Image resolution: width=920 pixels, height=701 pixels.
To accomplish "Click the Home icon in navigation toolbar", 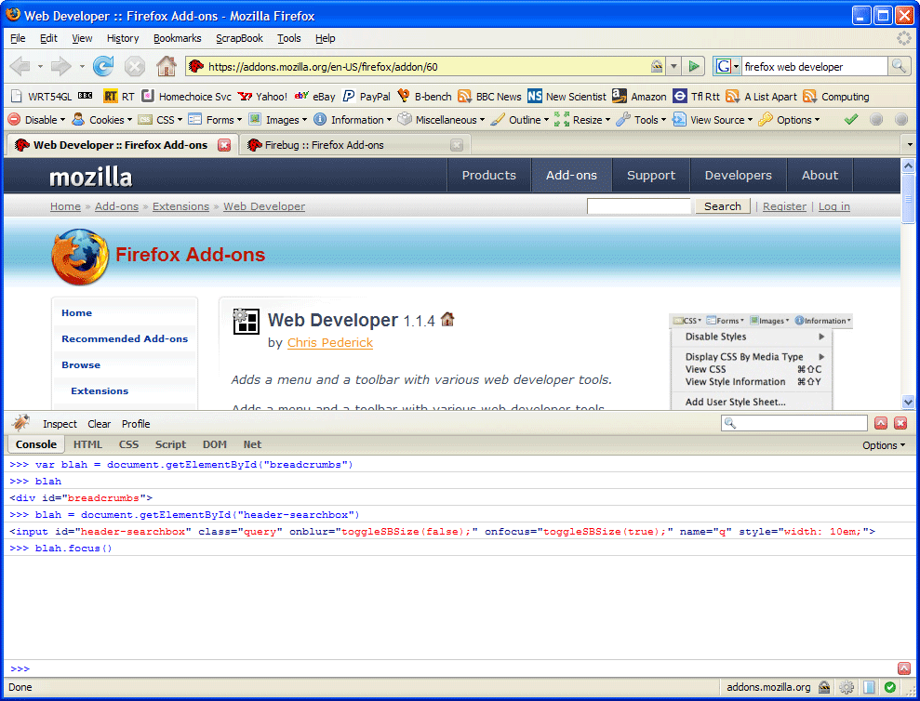I will 166,66.
